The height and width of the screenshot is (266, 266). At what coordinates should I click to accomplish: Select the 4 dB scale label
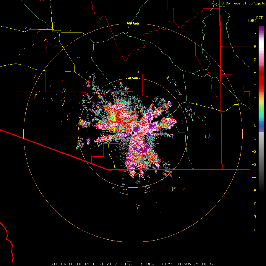pyautogui.click(x=255, y=73)
